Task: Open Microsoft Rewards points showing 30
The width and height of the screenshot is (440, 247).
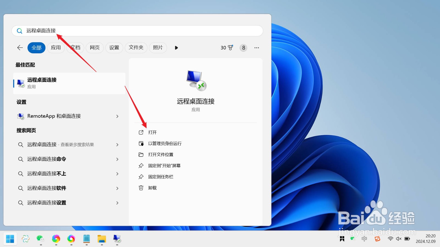Action: click(x=227, y=48)
